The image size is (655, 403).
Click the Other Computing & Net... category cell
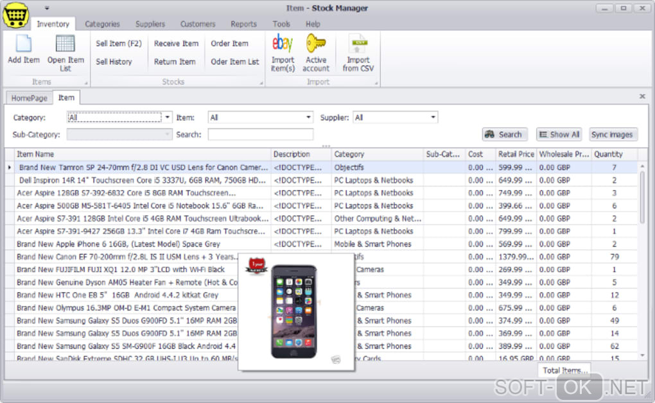click(377, 219)
